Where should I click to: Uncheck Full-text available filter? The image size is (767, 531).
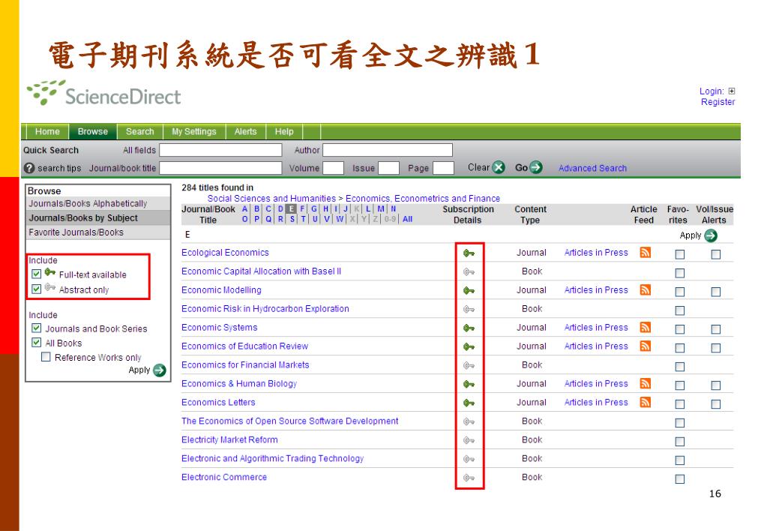36,274
